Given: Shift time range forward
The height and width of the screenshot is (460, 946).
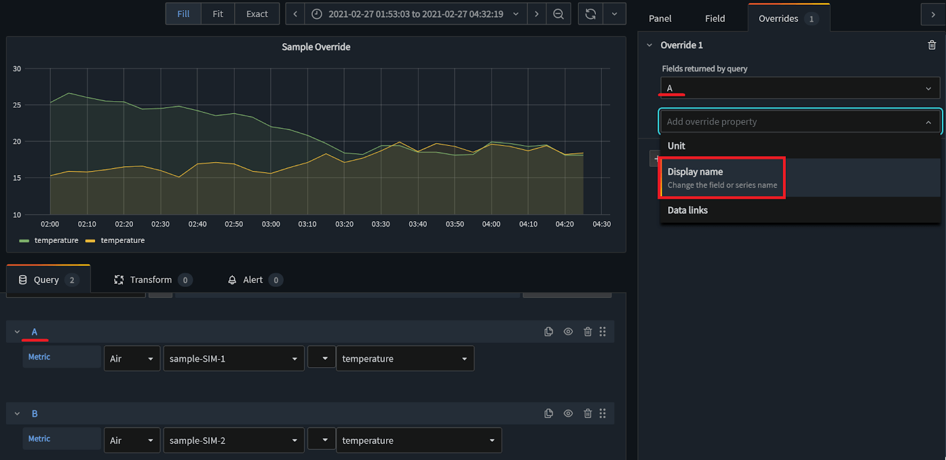Looking at the screenshot, I should [x=536, y=14].
